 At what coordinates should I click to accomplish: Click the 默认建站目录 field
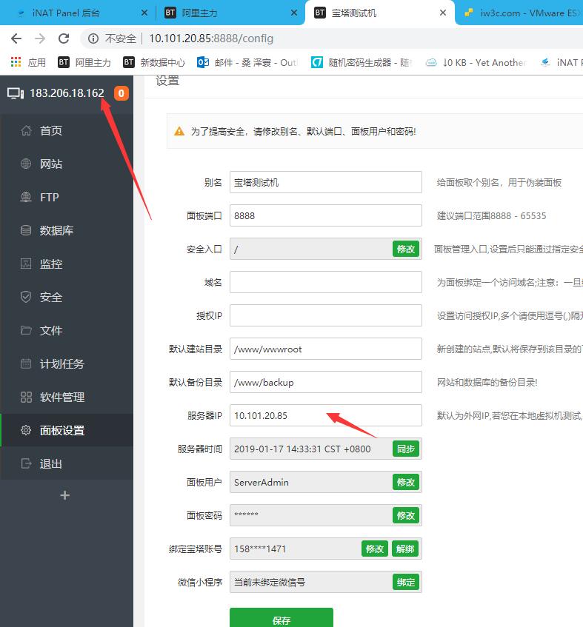pyautogui.click(x=326, y=349)
